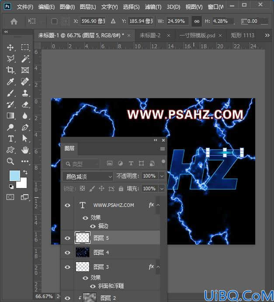Open the opacity (不透明度) dropdown arrow
Viewport: 274px width, 302px height.
click(162, 176)
